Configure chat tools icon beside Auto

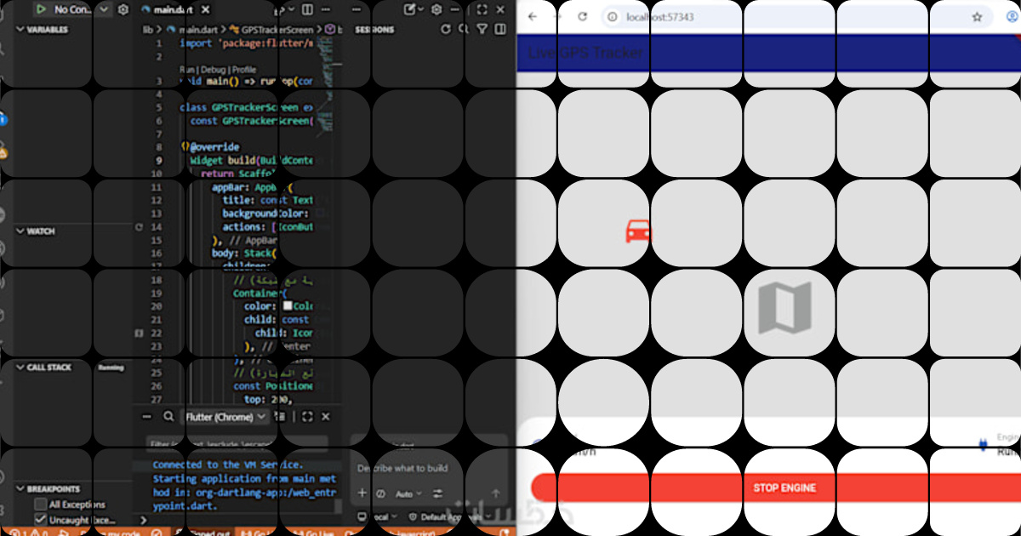(x=438, y=493)
